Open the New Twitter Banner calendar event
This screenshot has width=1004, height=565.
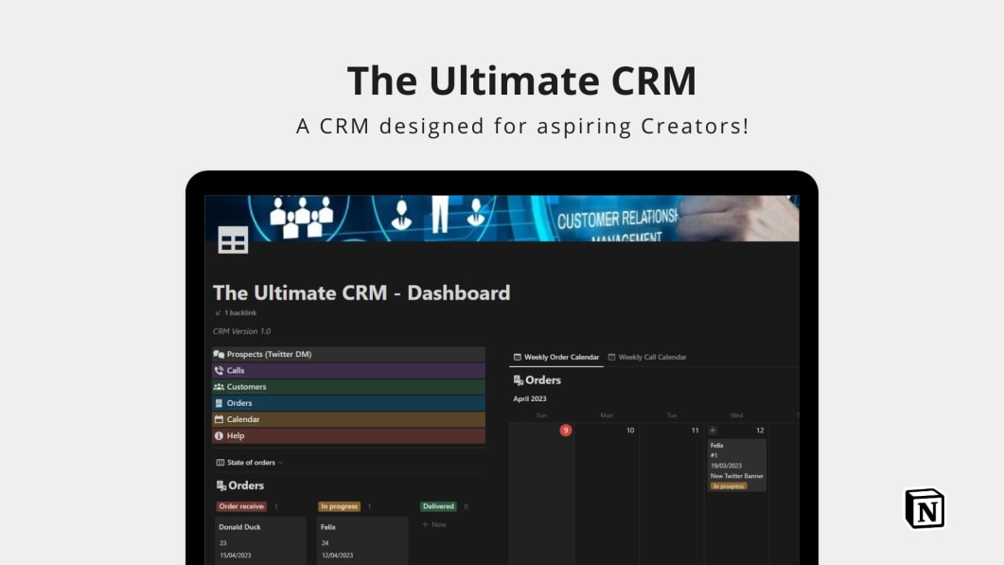(737, 475)
